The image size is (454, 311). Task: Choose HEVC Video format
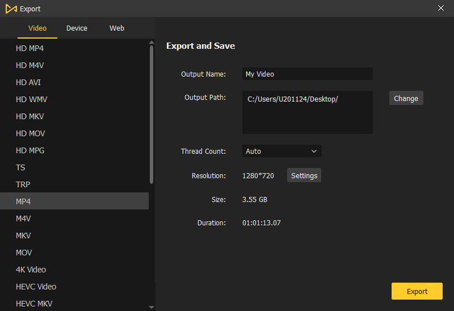pos(74,287)
